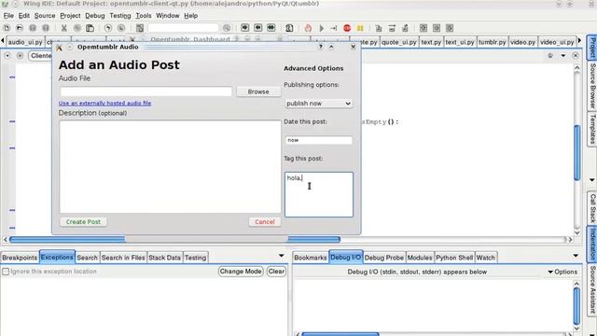Click the New file toolbar icon
This screenshot has width=597, height=336.
[x=7, y=28]
